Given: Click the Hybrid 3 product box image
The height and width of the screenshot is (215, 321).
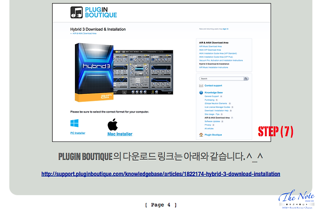Looking at the screenshot, I should pos(94,73).
